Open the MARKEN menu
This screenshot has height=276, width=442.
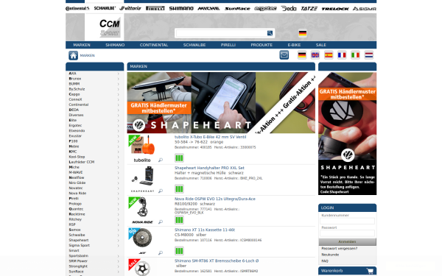click(x=82, y=45)
